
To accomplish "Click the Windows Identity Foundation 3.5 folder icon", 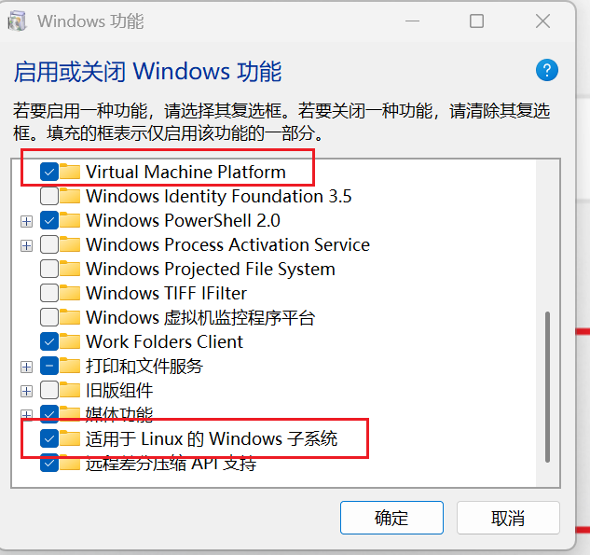I will coord(71,196).
